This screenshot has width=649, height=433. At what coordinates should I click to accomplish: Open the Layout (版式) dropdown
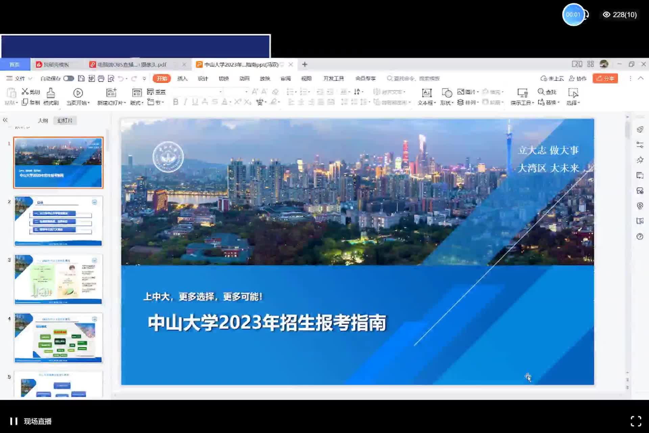point(137,102)
